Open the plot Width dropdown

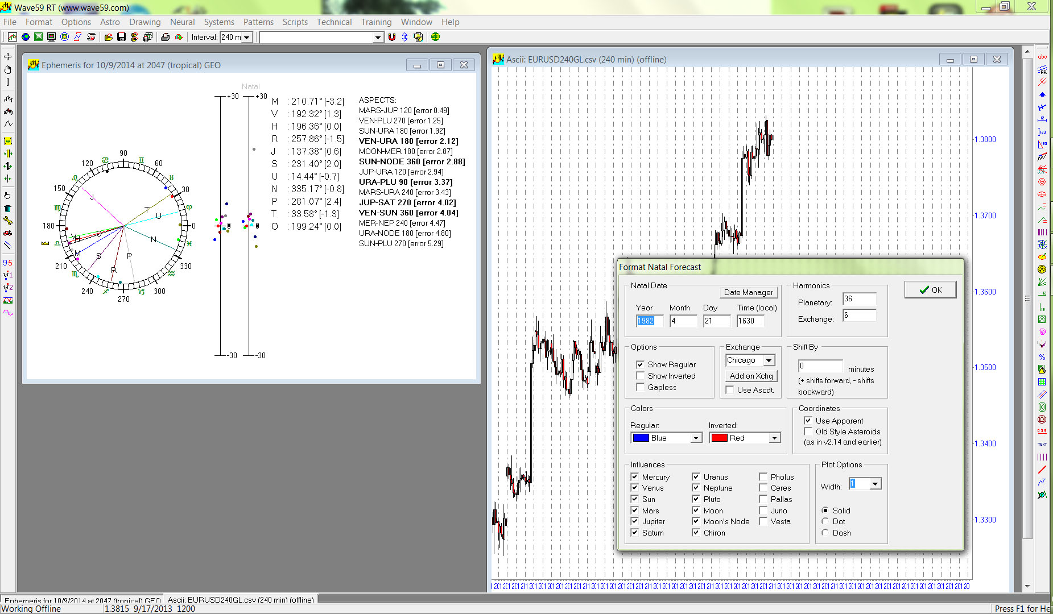tap(875, 484)
